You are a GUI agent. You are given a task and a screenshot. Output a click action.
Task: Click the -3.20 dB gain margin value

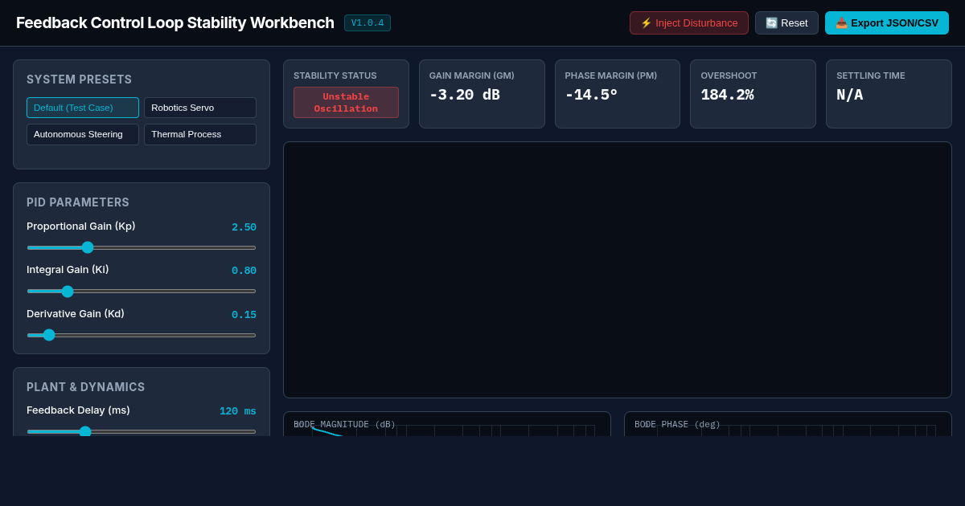click(x=464, y=95)
